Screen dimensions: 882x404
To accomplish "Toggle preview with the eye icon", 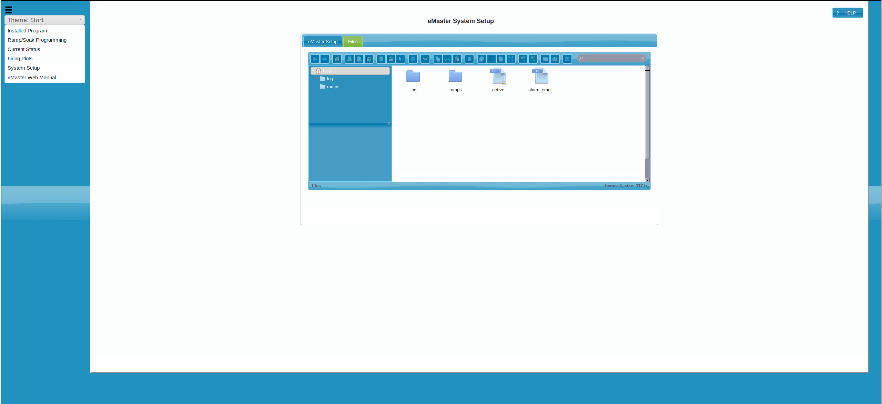I will pyautogui.click(x=425, y=59).
